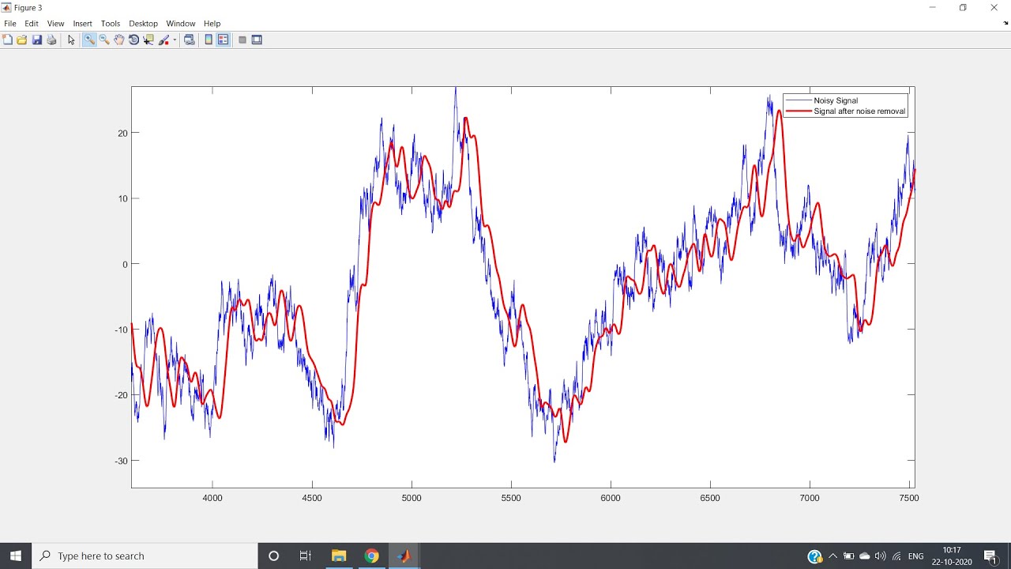
Task: Open the Action Center notifications icon
Action: 990,556
